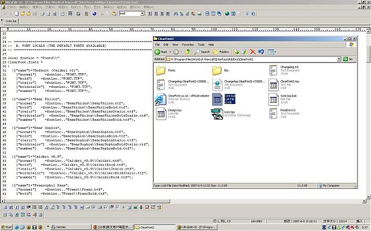Close the Core.lua tab with the small x
Screen dimensions: 371x231
click(2, 20)
